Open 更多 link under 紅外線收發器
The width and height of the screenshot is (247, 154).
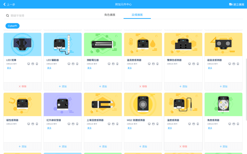point(49,128)
